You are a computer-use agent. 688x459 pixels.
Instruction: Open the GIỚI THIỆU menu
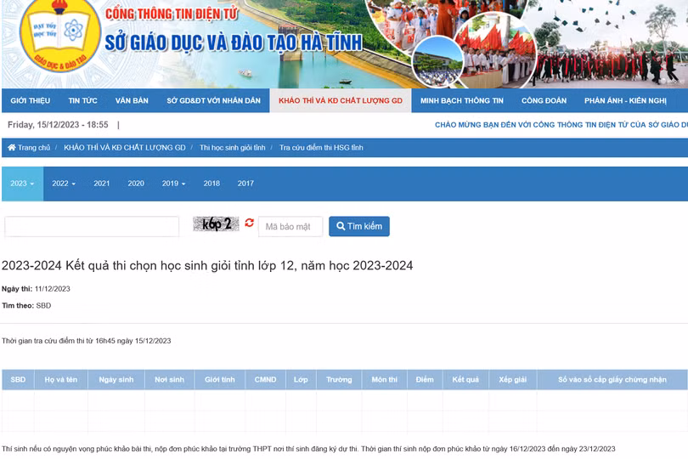[x=31, y=100]
